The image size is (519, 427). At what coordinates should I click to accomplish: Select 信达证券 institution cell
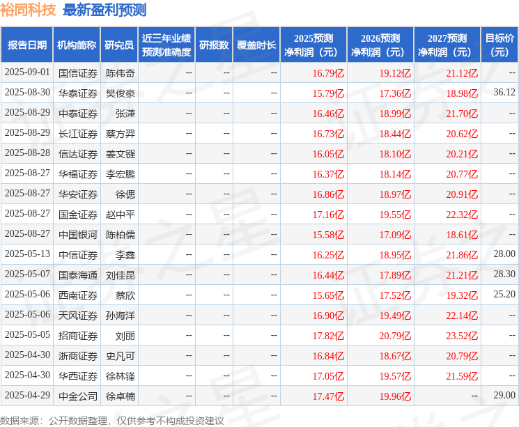(x=78, y=153)
